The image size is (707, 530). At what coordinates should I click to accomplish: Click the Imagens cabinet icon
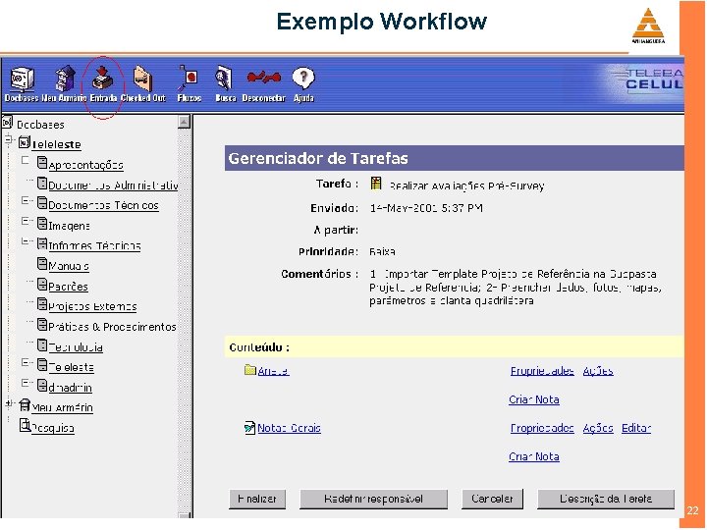coord(42,223)
